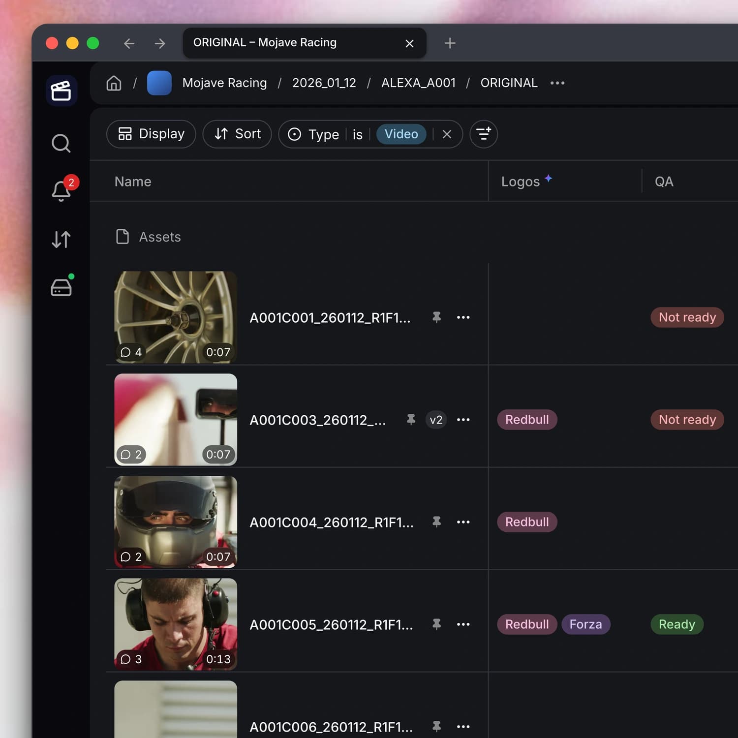Click the Redbull tag on A001C005

(x=527, y=624)
